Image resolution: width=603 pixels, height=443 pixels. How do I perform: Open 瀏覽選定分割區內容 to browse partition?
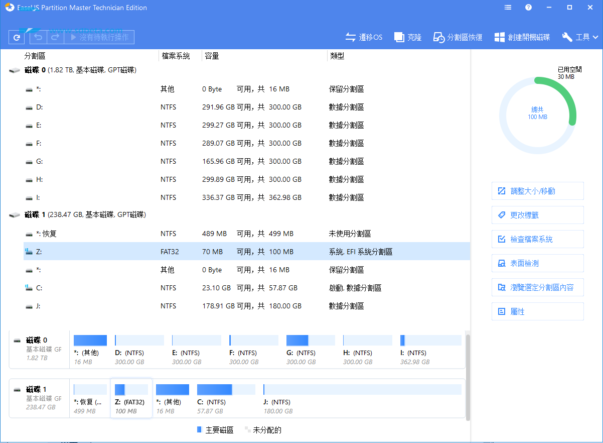click(x=537, y=287)
